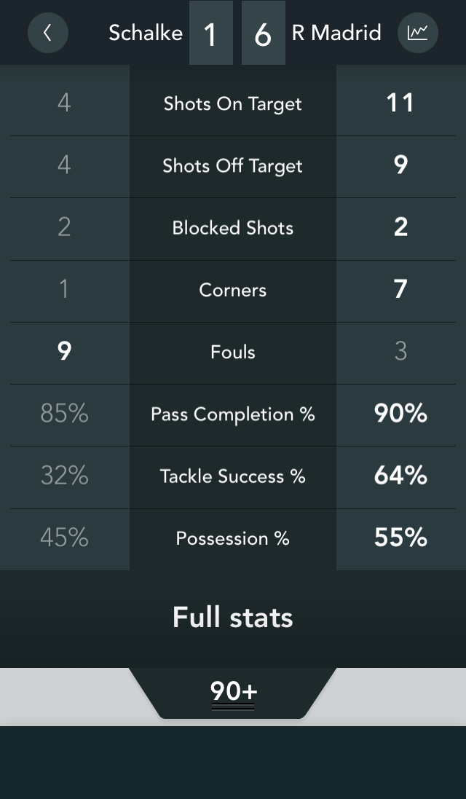Select the R Madrid team name
466x799 pixels.
click(x=336, y=33)
